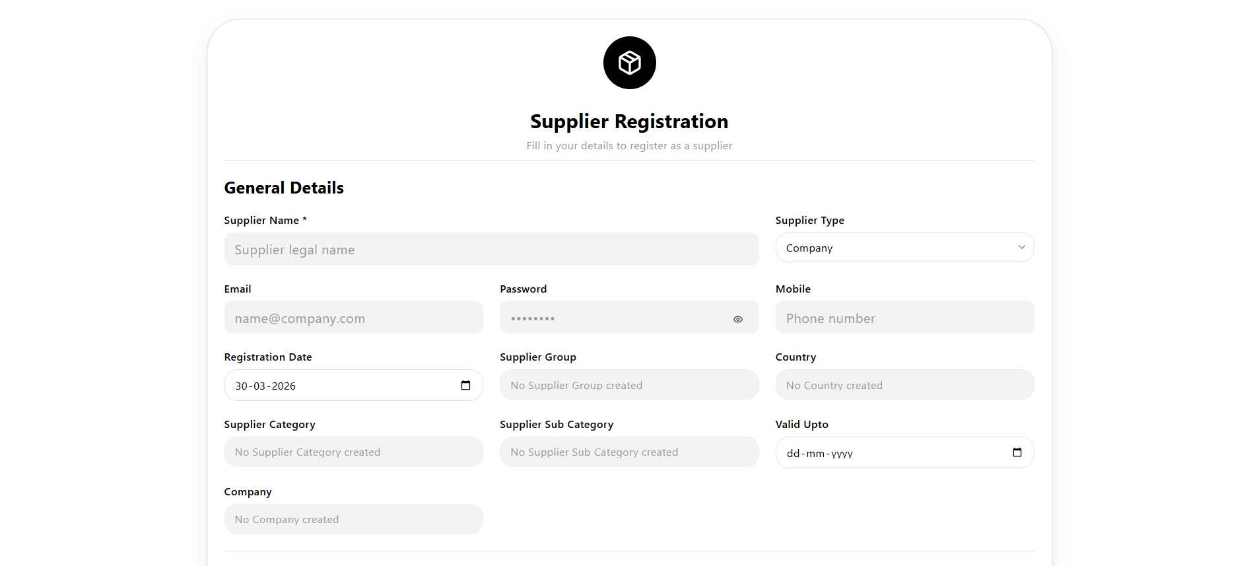Click the Valid Upto label
Viewport: 1251px width, 566px height.
802,425
